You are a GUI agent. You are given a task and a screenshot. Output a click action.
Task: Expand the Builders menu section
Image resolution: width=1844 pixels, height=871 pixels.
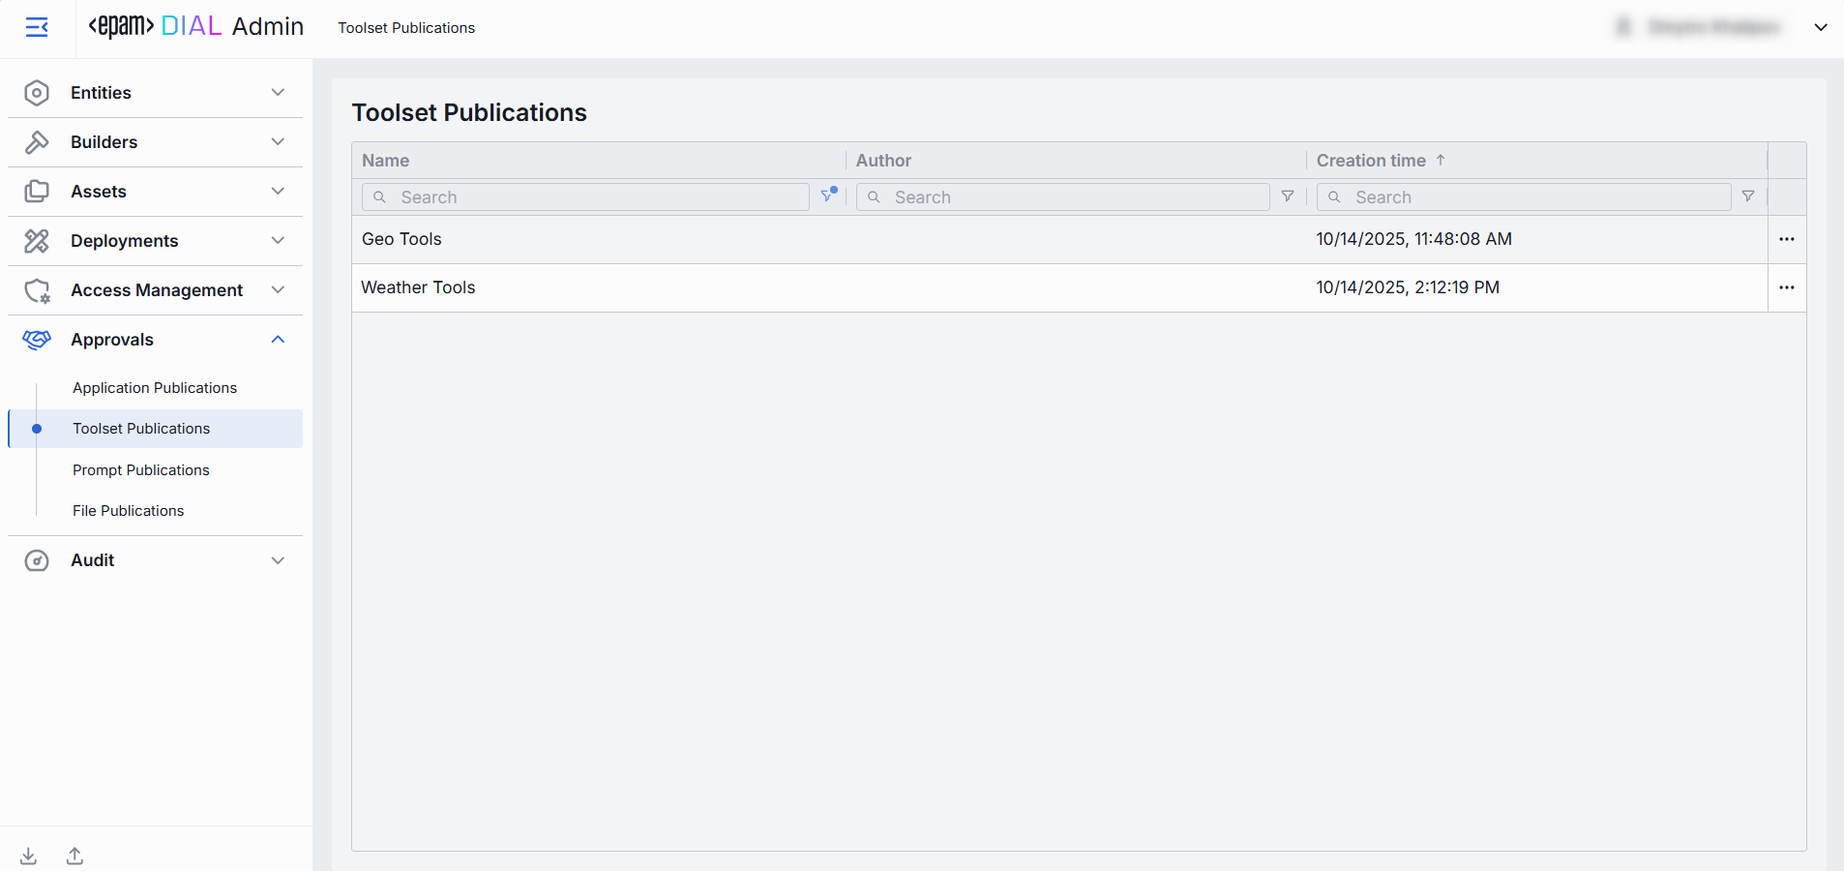tap(155, 142)
